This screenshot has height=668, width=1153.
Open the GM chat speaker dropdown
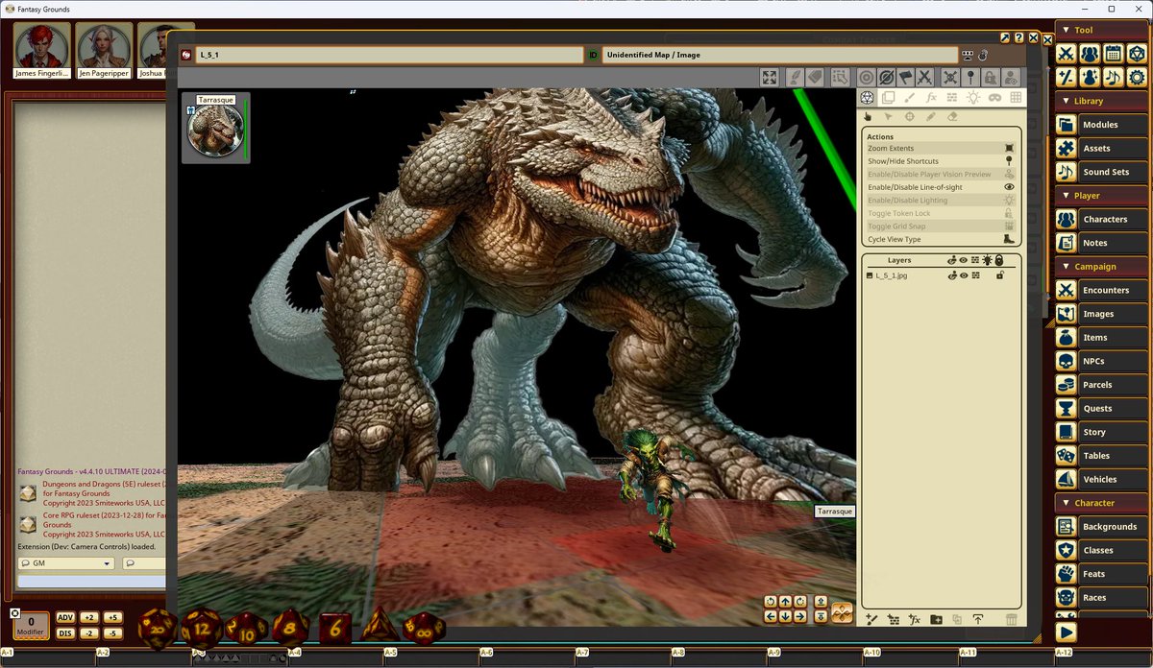coord(65,563)
